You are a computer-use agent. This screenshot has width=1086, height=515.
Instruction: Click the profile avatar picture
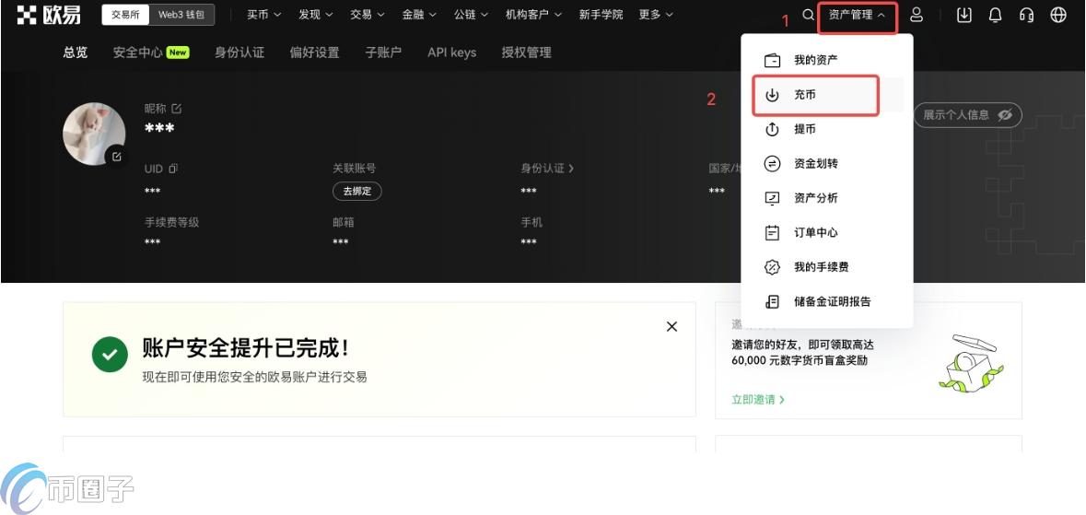click(x=94, y=133)
